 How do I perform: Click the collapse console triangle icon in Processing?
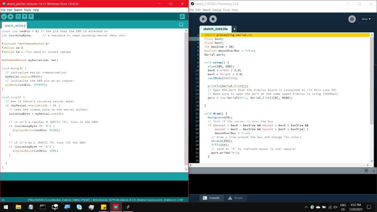[x=373, y=171]
